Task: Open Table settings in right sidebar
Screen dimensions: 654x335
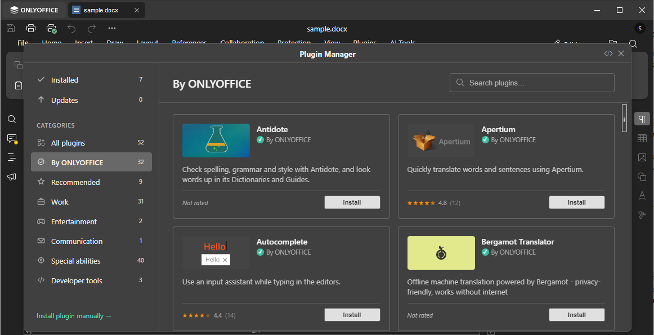Action: [x=642, y=138]
